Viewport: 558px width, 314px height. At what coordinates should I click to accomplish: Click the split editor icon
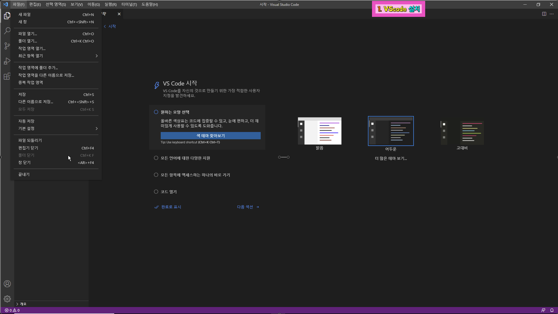click(544, 14)
